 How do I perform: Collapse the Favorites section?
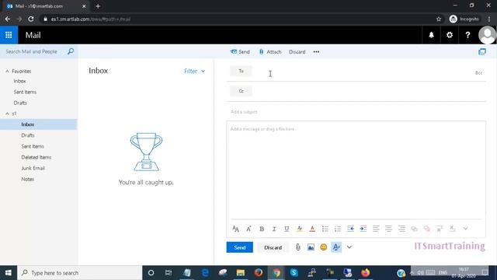click(x=7, y=71)
